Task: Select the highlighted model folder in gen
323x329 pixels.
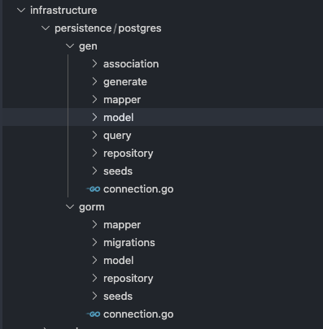Action: tap(163, 118)
